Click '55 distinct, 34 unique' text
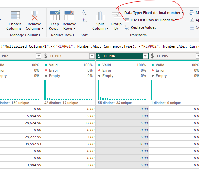The height and width of the screenshot is (169, 199). [x=115, y=103]
